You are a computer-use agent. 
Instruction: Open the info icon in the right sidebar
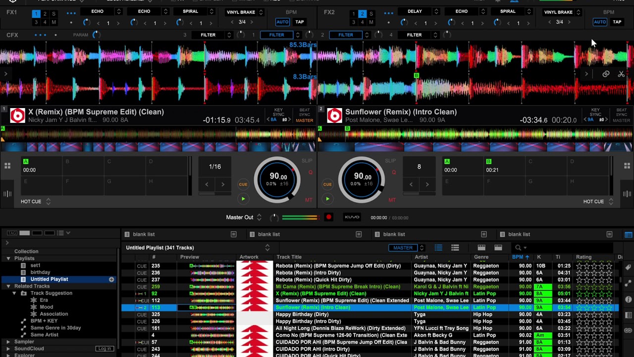coord(628,299)
